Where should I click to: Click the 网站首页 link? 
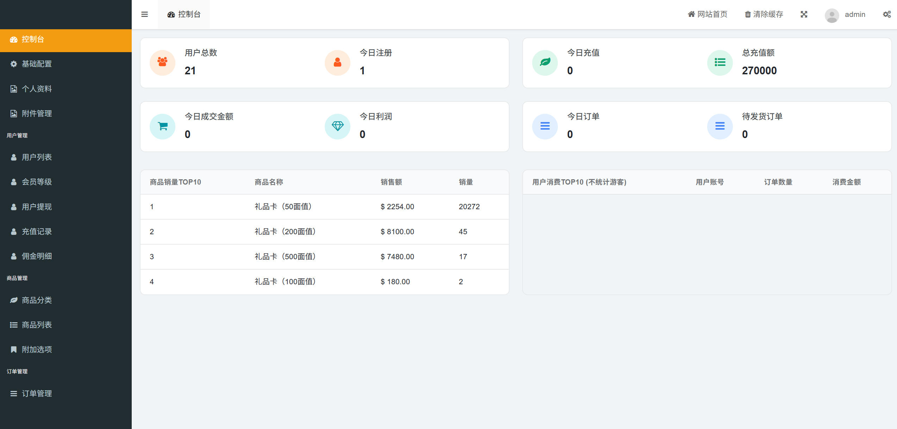click(708, 14)
